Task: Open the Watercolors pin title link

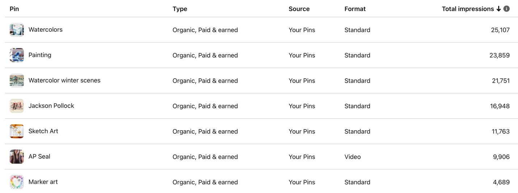Action: (46, 30)
